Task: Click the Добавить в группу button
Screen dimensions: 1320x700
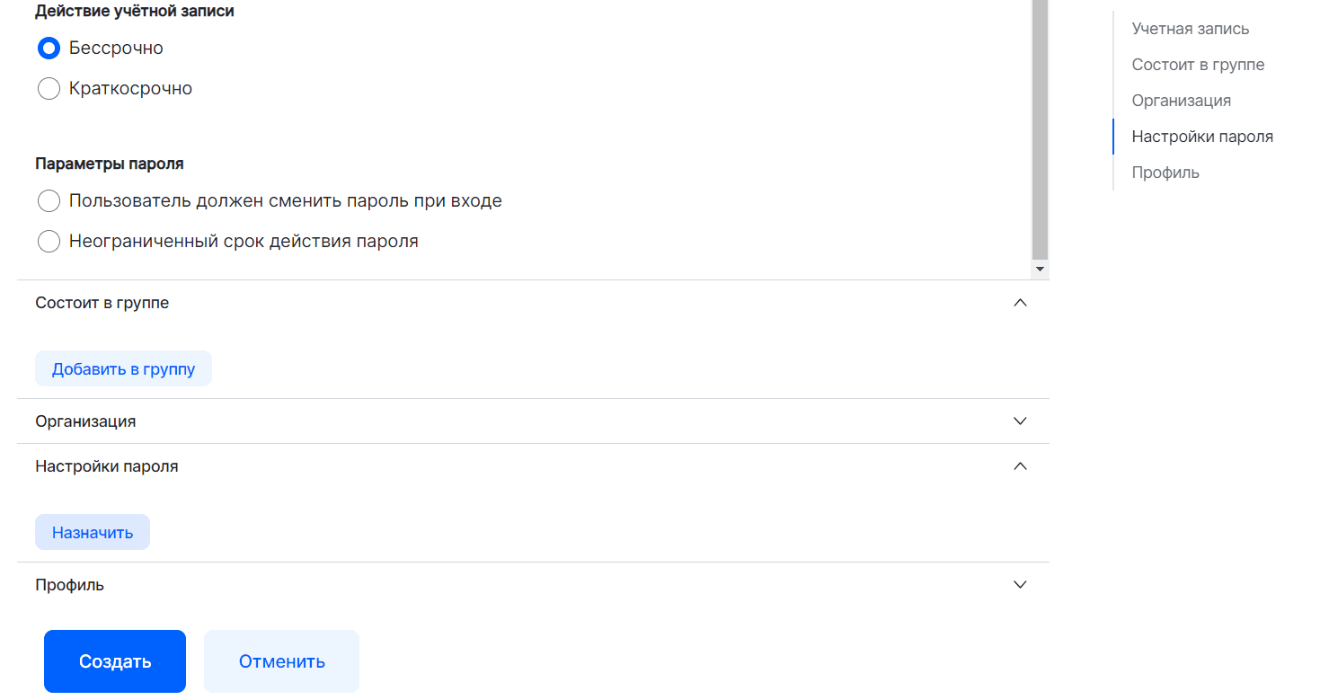Action: tap(123, 369)
